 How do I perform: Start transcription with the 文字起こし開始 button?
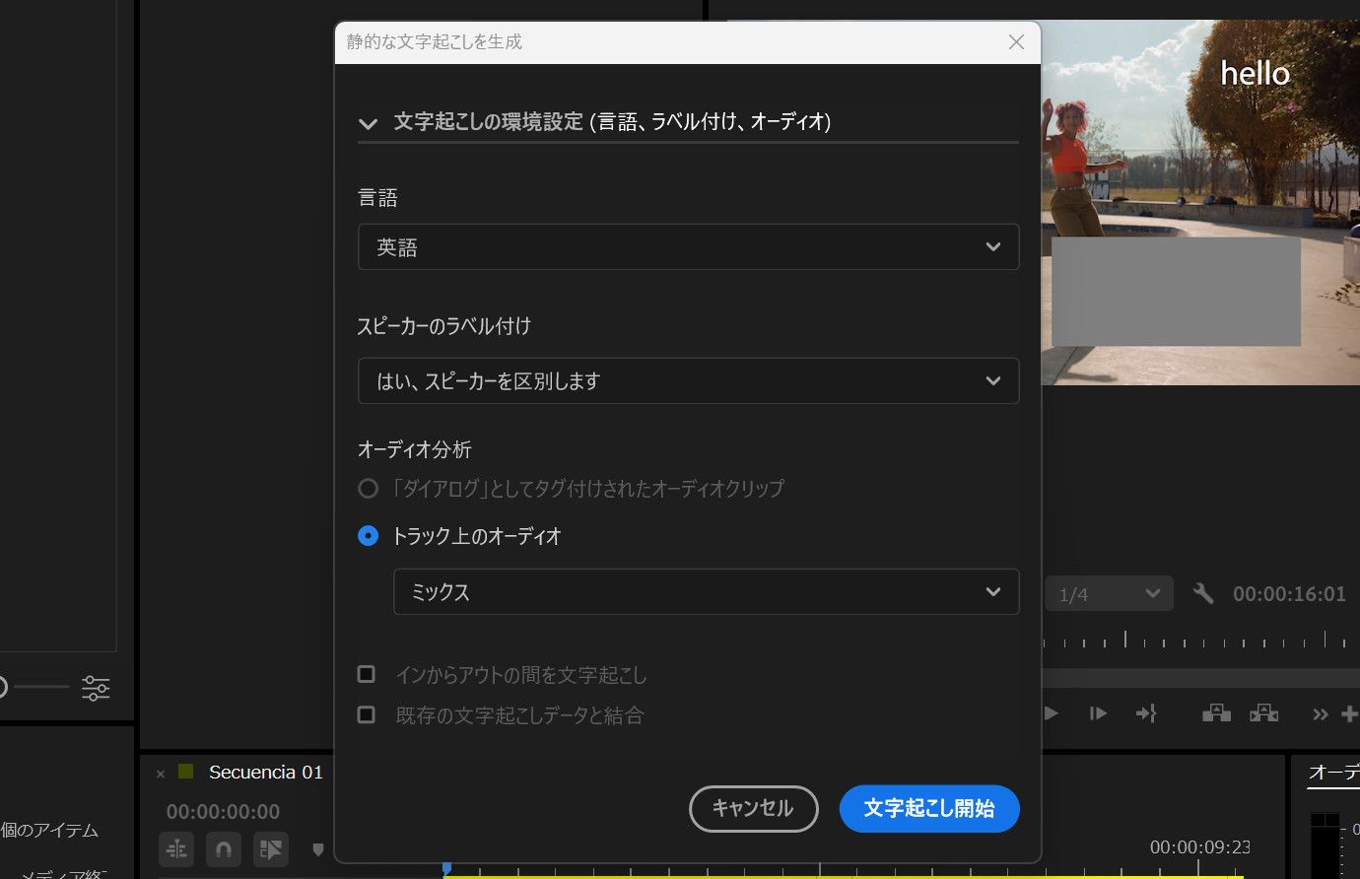(x=928, y=808)
